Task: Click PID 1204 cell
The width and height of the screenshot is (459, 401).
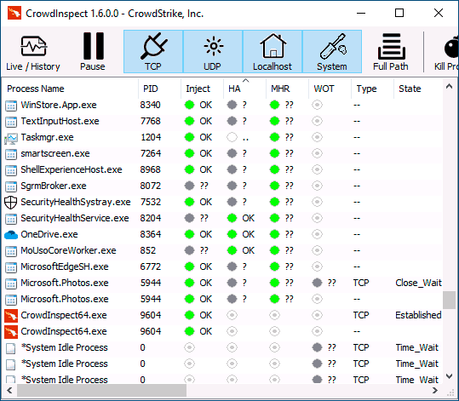Action: [151, 137]
